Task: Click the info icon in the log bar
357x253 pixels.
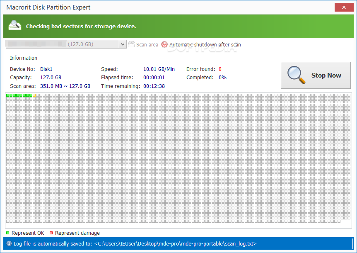Action: pyautogui.click(x=9, y=243)
